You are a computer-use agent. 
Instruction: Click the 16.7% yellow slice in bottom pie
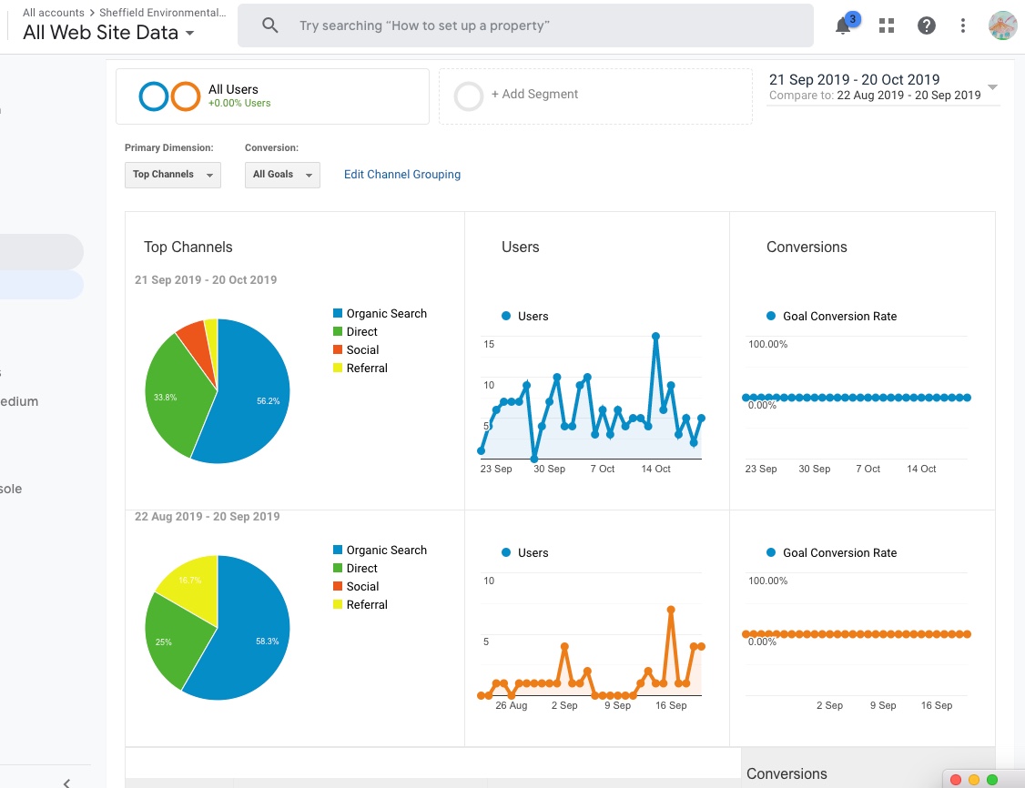click(x=193, y=585)
